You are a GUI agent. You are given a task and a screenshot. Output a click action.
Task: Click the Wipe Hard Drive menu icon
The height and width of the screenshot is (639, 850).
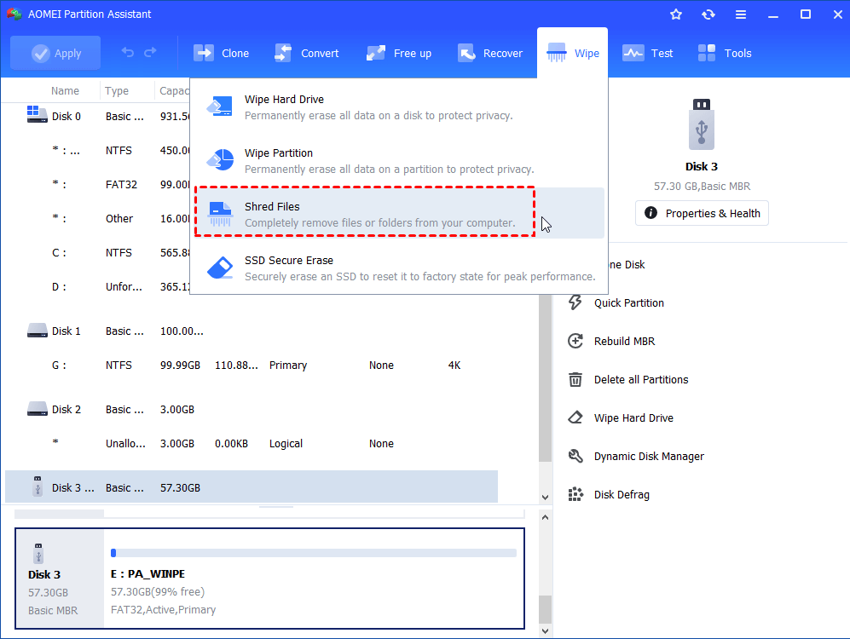pos(220,106)
